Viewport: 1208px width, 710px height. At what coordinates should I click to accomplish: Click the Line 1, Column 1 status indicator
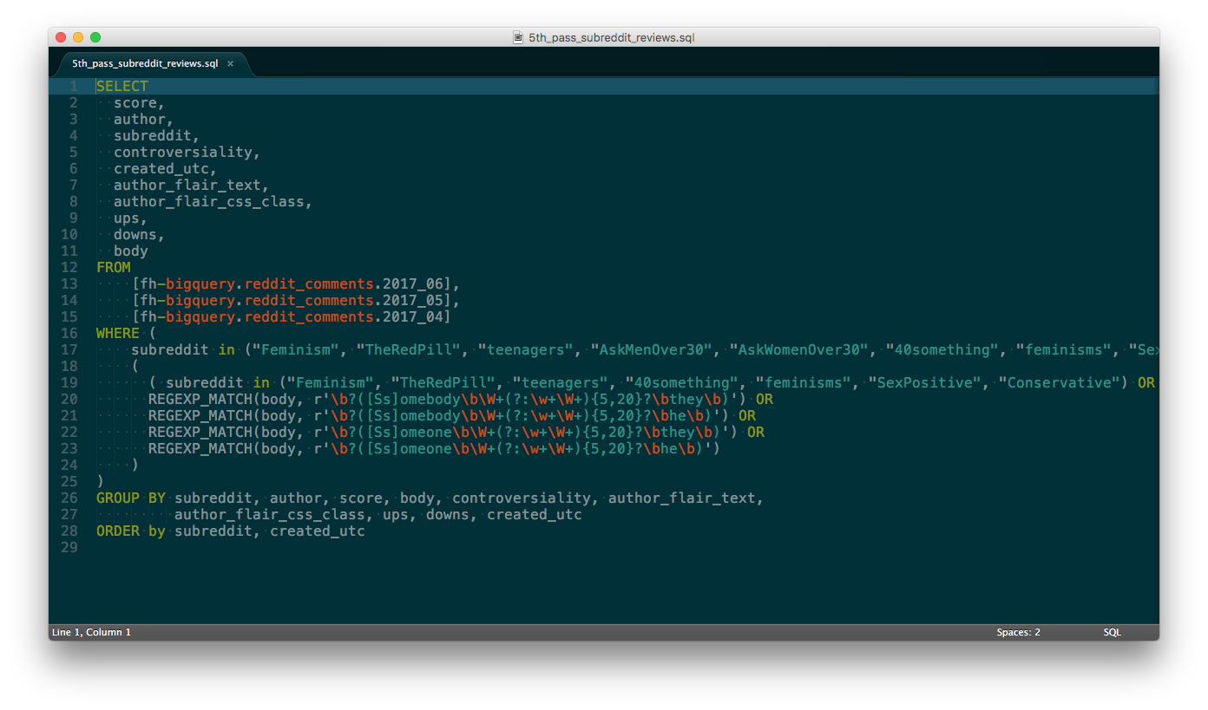[91, 632]
